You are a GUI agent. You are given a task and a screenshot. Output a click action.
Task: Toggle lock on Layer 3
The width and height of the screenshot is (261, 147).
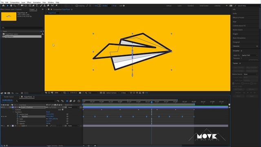click(x=8, y=126)
